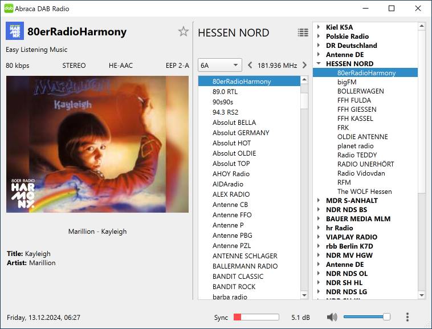Select BANDIT ROCK from service list
Viewport: 432px width, 329px height.
coord(234,287)
